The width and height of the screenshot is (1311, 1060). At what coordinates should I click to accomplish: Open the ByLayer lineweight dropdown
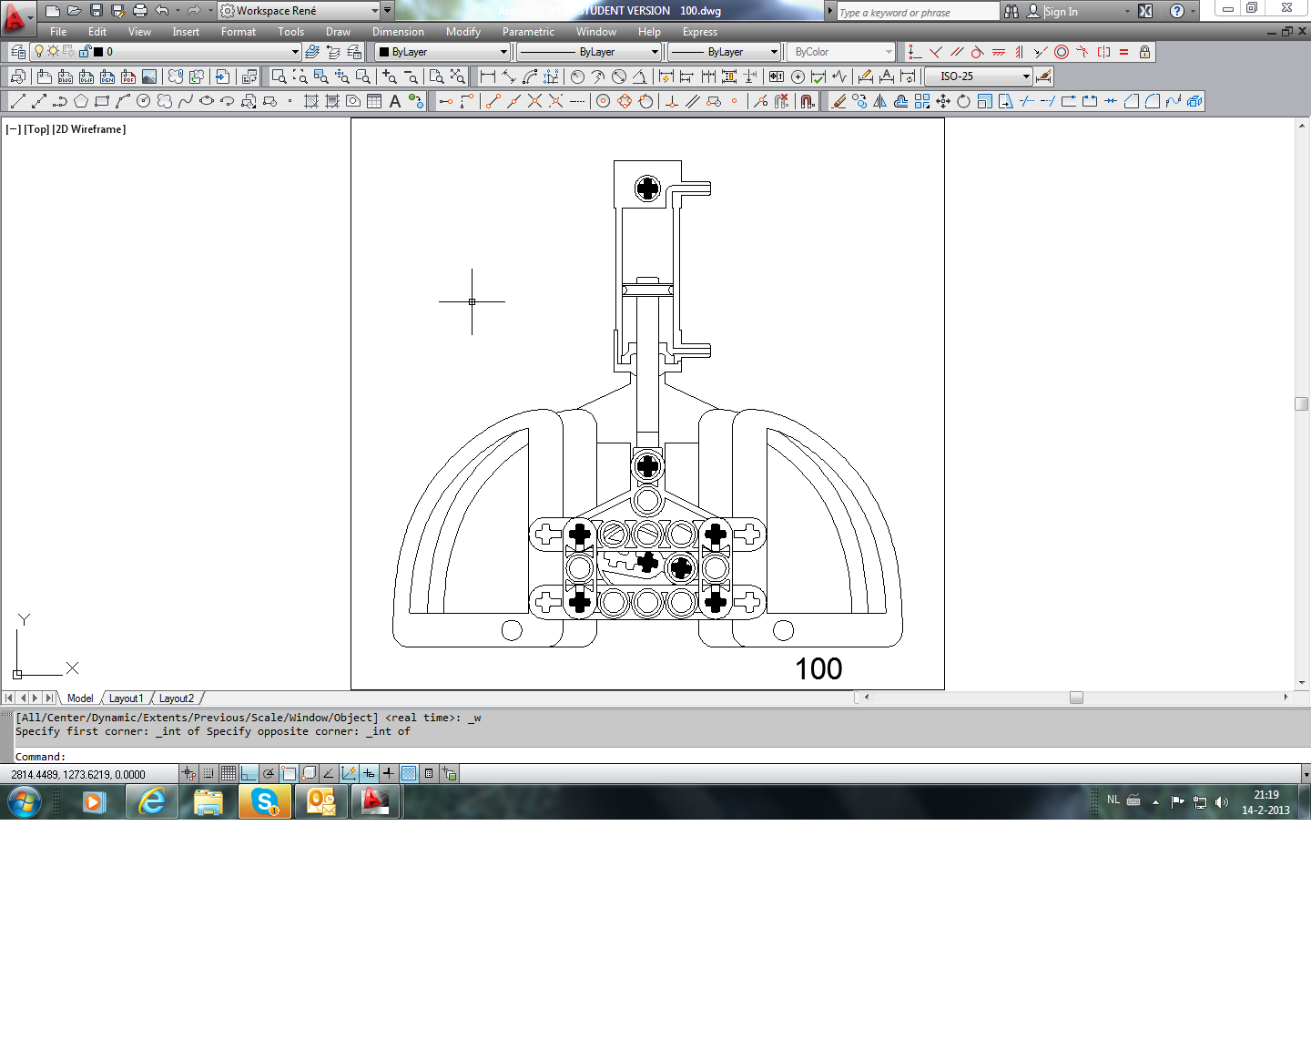[x=725, y=52]
